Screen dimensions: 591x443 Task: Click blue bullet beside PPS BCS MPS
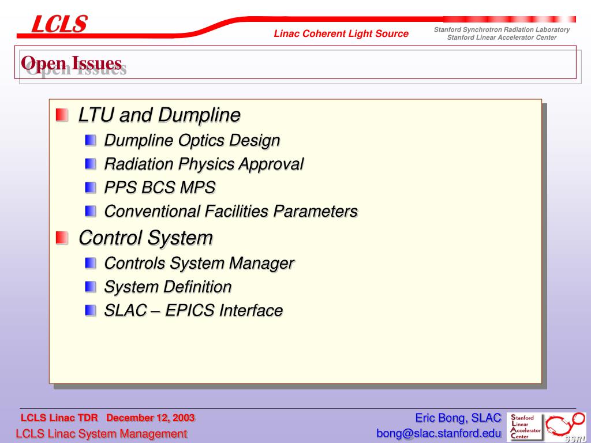click(91, 187)
